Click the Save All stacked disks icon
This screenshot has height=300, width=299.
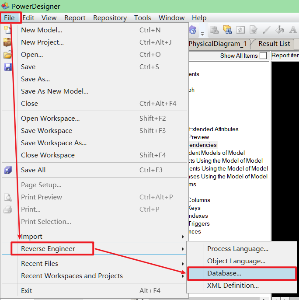[x=8, y=170]
